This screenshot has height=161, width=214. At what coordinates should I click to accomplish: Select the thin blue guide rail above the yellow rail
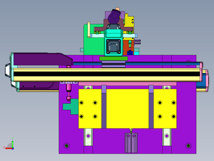click(x=137, y=64)
